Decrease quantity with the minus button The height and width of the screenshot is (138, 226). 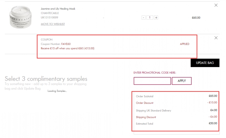[143, 18]
